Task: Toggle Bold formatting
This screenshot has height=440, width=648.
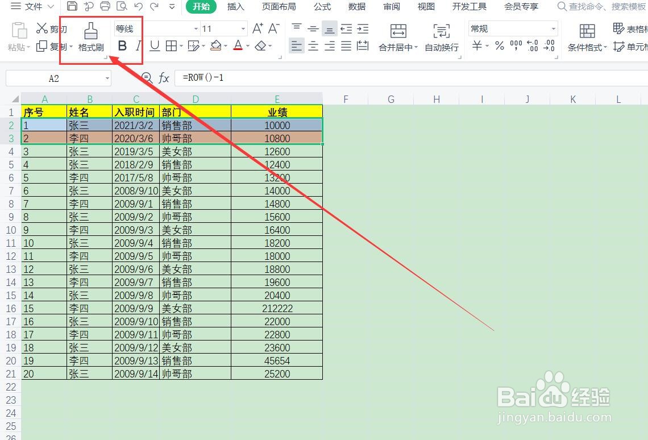Action: point(122,46)
